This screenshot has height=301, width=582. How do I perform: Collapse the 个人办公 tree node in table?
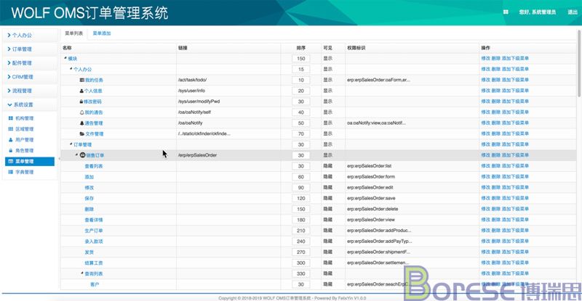71,69
